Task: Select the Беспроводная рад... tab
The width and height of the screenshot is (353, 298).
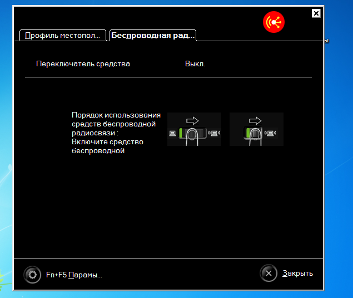Action: (152, 35)
